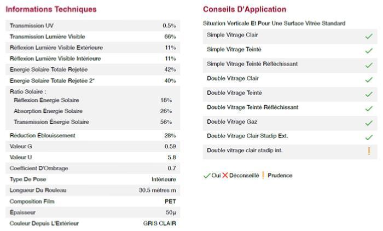383x231 pixels.
Task: Click the GRIS CLAIR color value
Action: [x=159, y=223]
